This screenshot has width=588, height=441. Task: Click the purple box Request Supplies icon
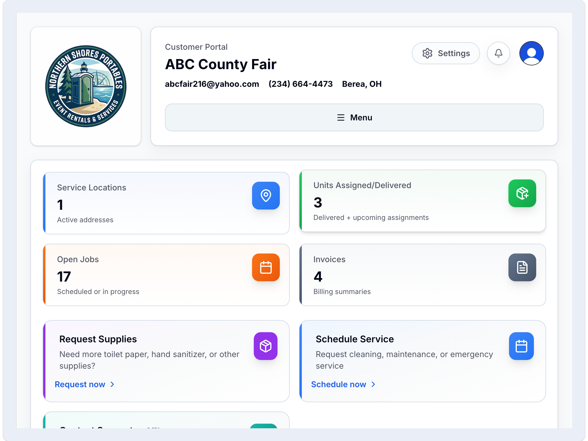click(x=265, y=346)
